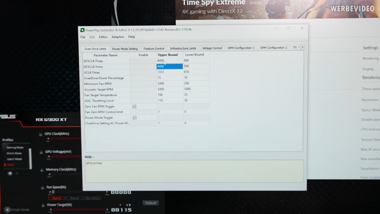Select User Define fan mode button

pos(92,198)
